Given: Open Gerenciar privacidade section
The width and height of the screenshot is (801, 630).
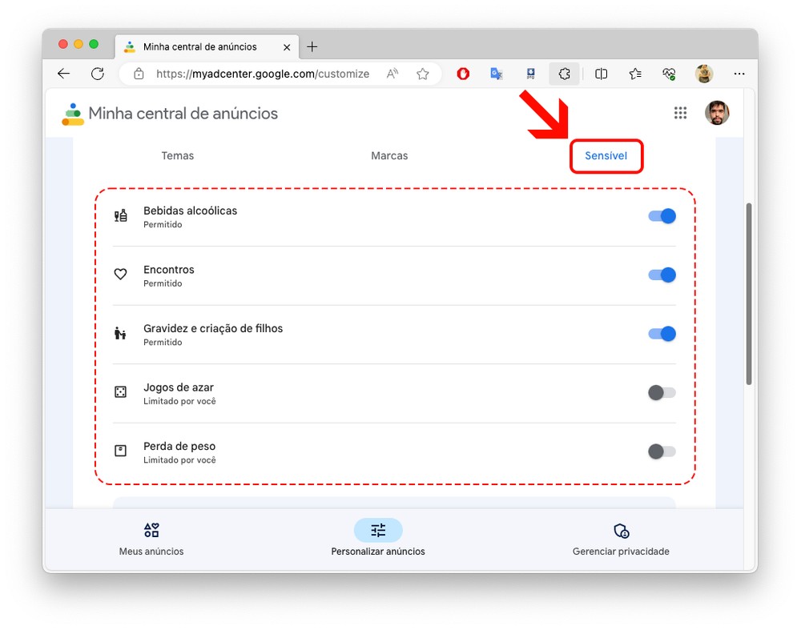Looking at the screenshot, I should (x=621, y=539).
